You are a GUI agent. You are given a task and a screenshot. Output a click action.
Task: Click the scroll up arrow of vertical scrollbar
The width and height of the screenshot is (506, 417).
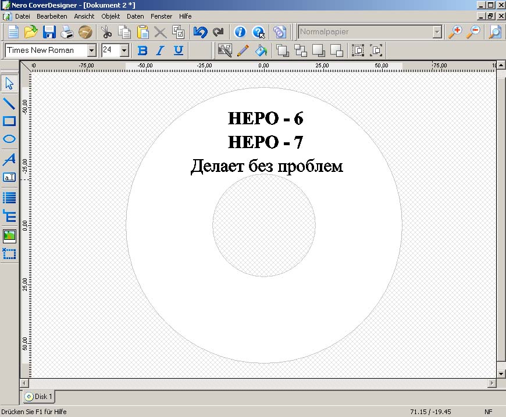(501, 65)
